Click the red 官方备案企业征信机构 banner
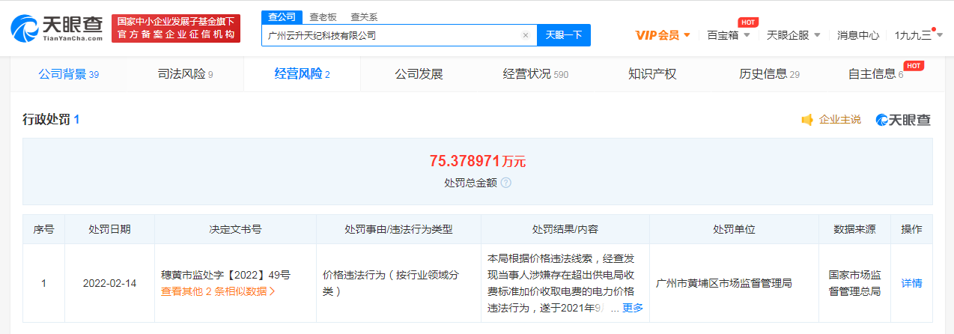Viewport: 954px width, 334px height. 176,28
